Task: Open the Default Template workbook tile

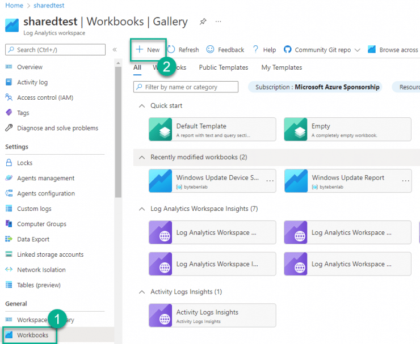Action: (212, 130)
